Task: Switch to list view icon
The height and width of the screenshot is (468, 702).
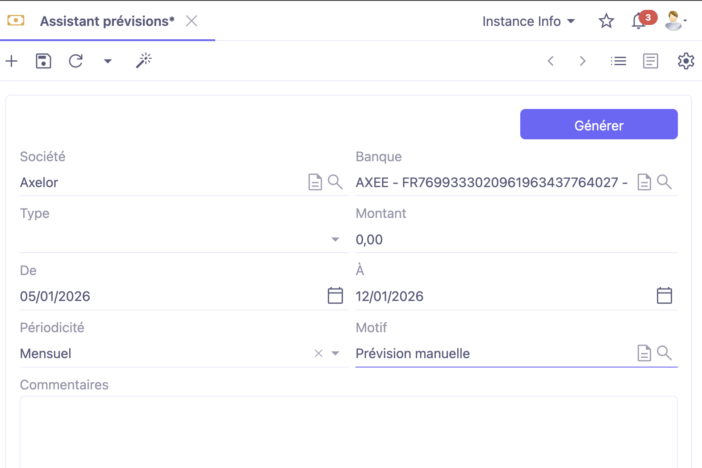Action: 618,61
